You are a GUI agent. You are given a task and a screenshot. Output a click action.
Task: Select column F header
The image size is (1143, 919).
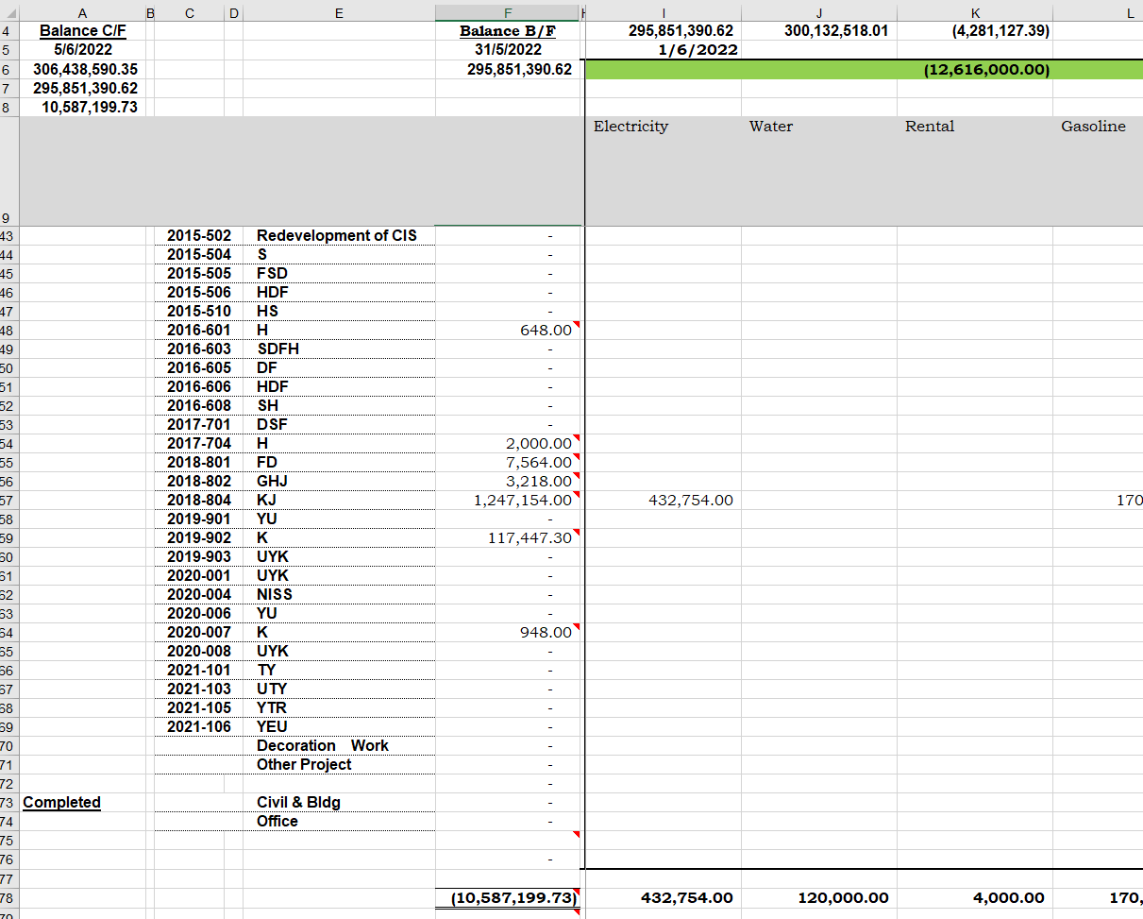(507, 12)
